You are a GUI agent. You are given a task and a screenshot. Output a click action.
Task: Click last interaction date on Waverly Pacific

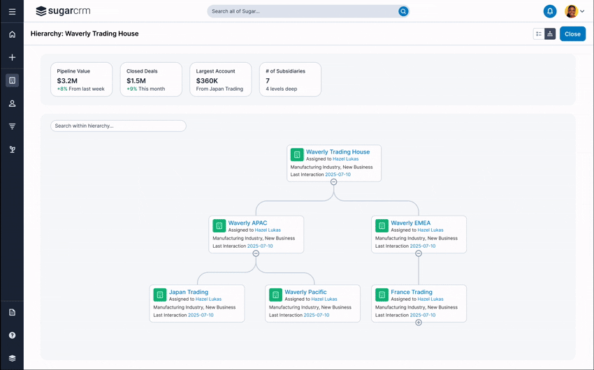[x=317, y=315]
